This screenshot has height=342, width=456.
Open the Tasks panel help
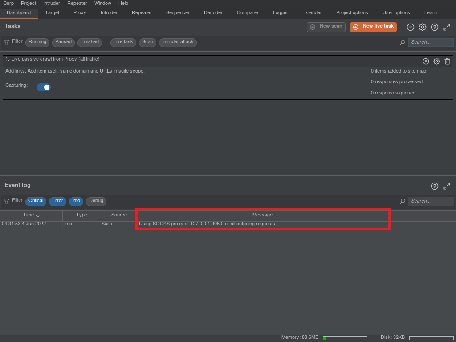[x=434, y=27]
